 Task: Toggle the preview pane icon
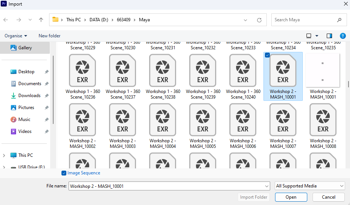pos(329,36)
